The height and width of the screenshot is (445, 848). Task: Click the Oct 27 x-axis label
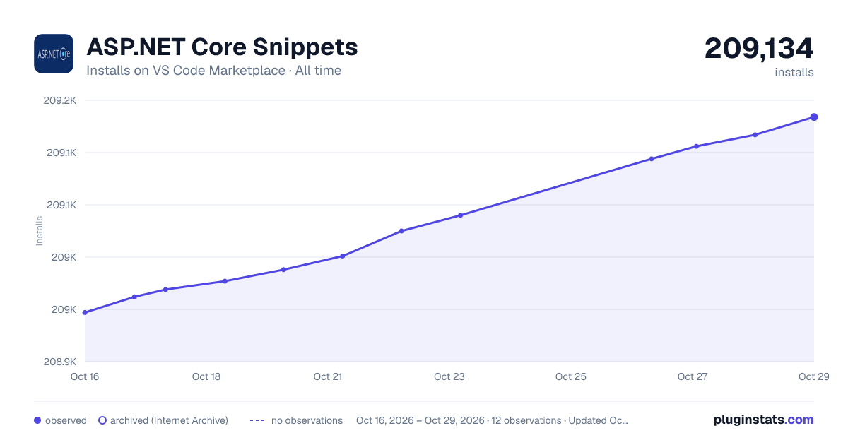pos(693,376)
